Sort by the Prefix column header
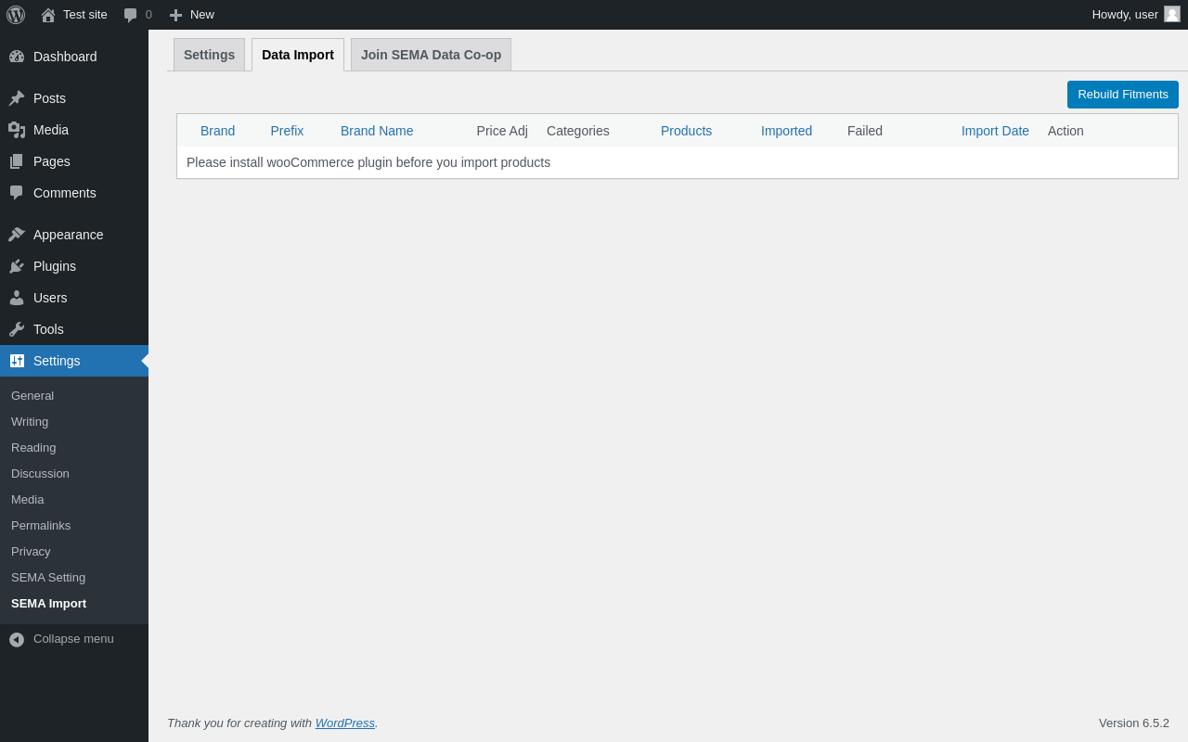 pos(287,131)
